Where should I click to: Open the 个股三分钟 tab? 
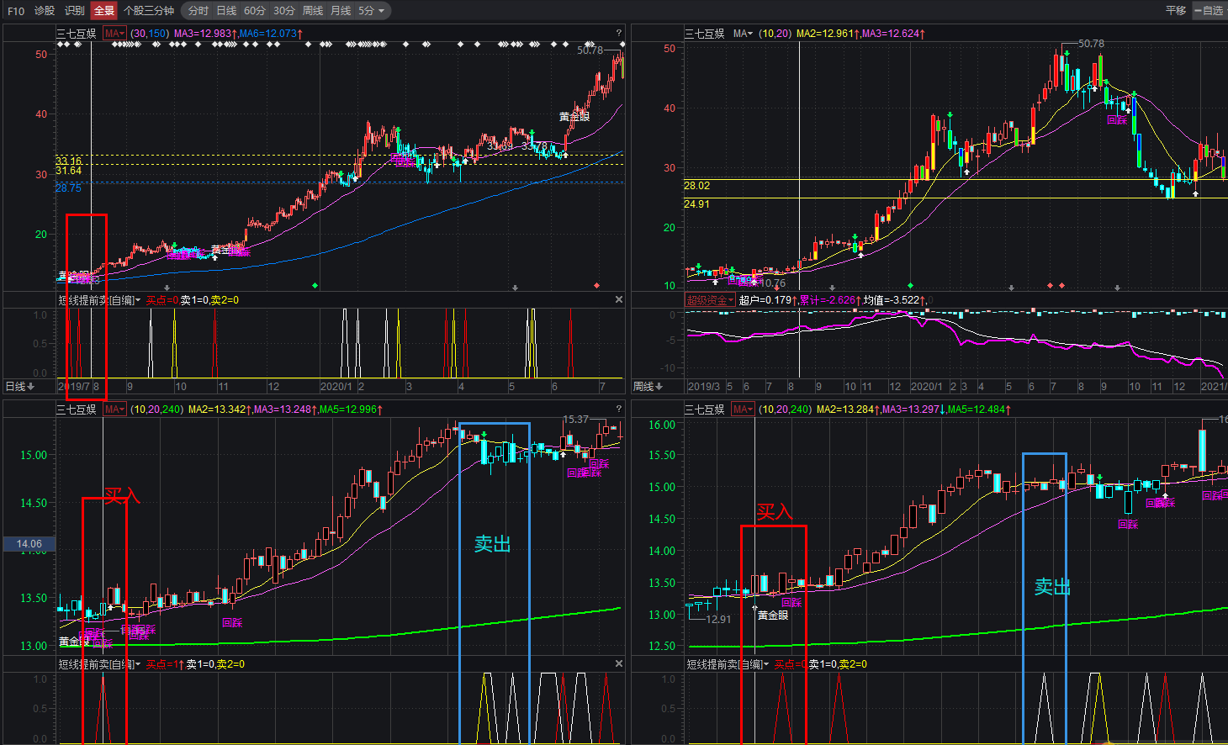(149, 11)
